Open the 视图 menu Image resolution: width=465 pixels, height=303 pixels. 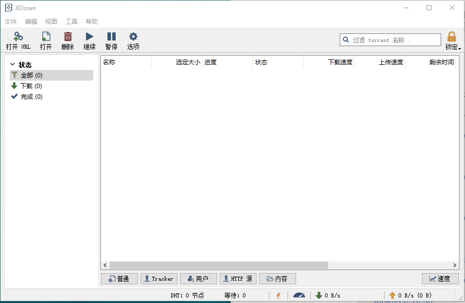(x=51, y=21)
